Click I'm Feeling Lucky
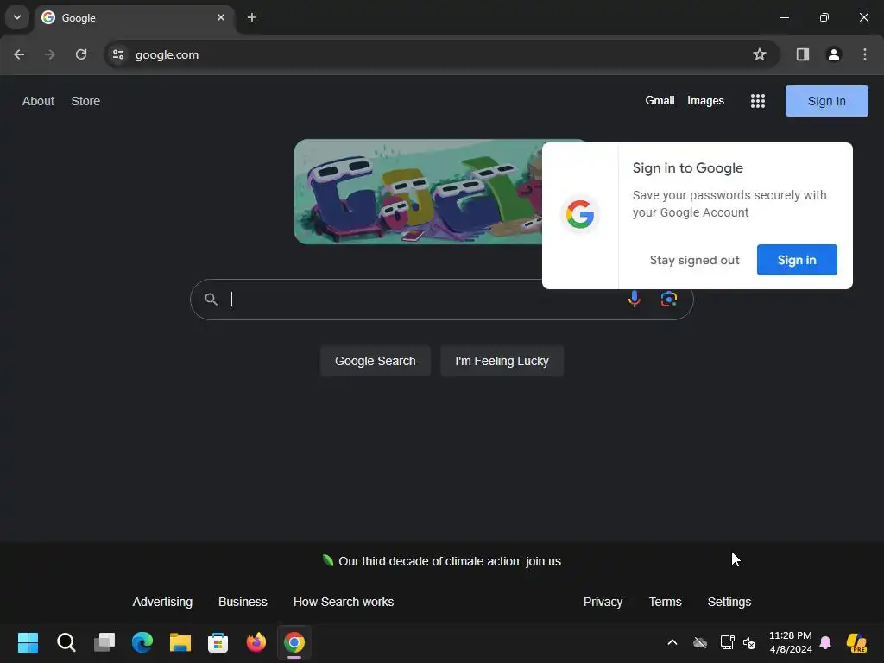This screenshot has width=884, height=663. tap(502, 361)
